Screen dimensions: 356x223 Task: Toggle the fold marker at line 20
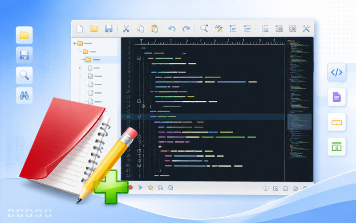coord(139,165)
